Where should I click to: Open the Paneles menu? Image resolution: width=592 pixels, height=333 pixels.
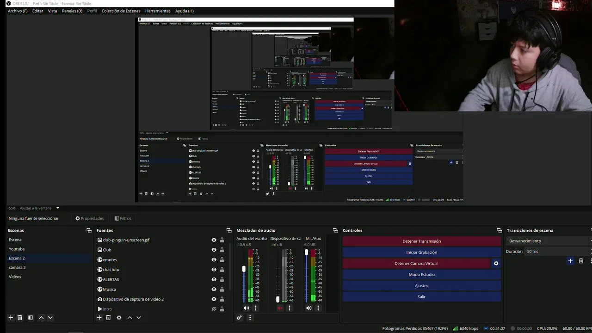point(72,11)
